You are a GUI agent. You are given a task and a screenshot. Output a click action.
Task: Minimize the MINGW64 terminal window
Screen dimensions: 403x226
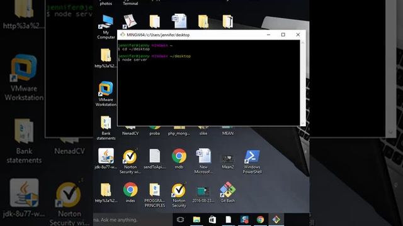pyautogui.click(x=269, y=35)
